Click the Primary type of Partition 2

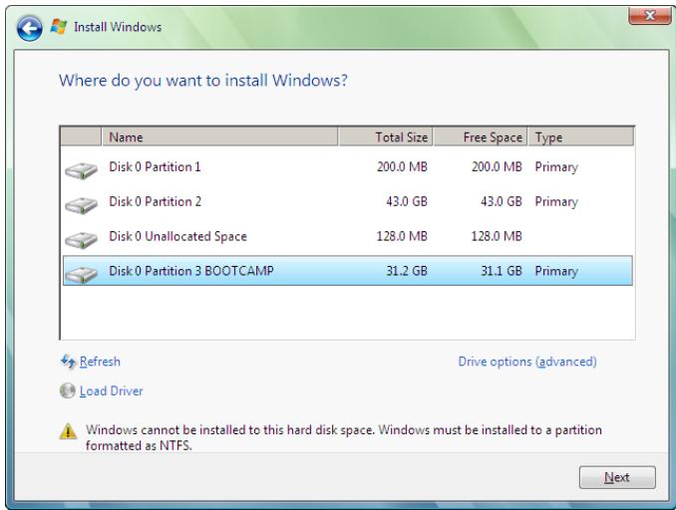556,201
